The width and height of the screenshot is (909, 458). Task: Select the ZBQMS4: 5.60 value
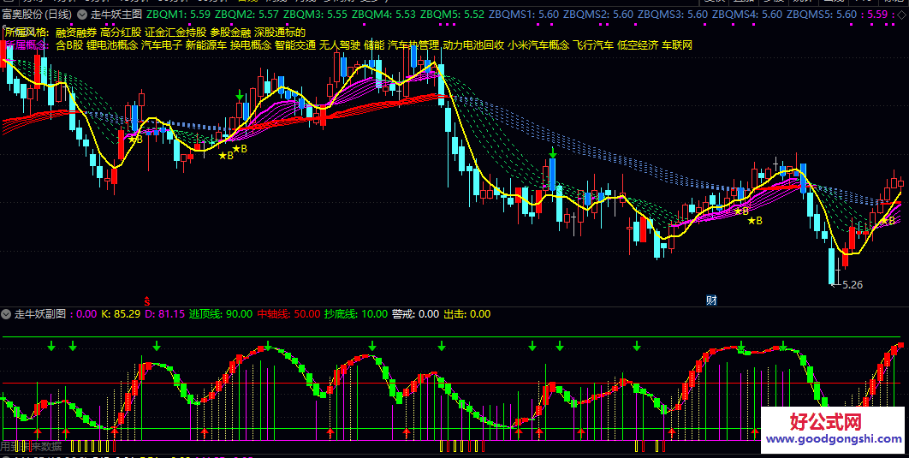click(x=748, y=14)
